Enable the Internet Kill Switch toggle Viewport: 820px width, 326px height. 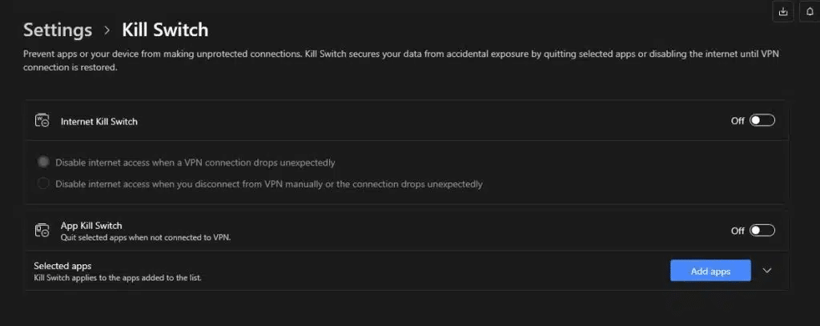click(762, 121)
